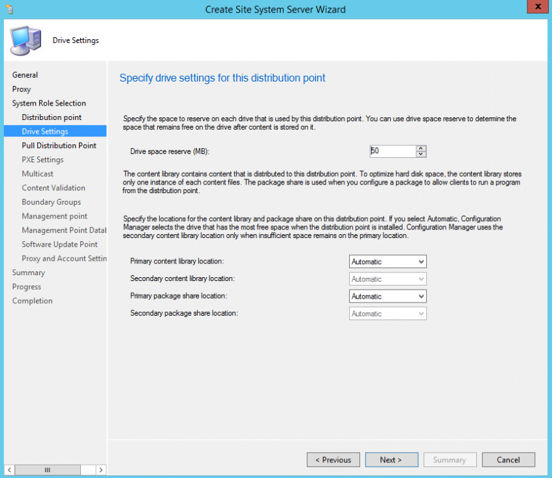Open the Multicast settings page
Image resolution: width=552 pixels, height=478 pixels.
coord(37,173)
